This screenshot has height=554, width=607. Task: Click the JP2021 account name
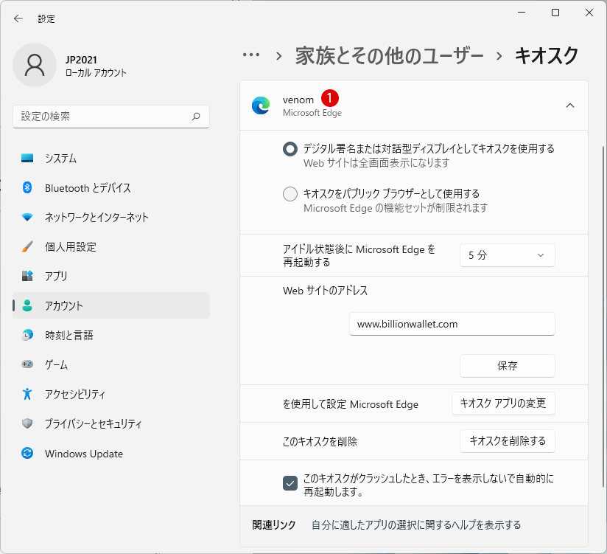pyautogui.click(x=81, y=60)
